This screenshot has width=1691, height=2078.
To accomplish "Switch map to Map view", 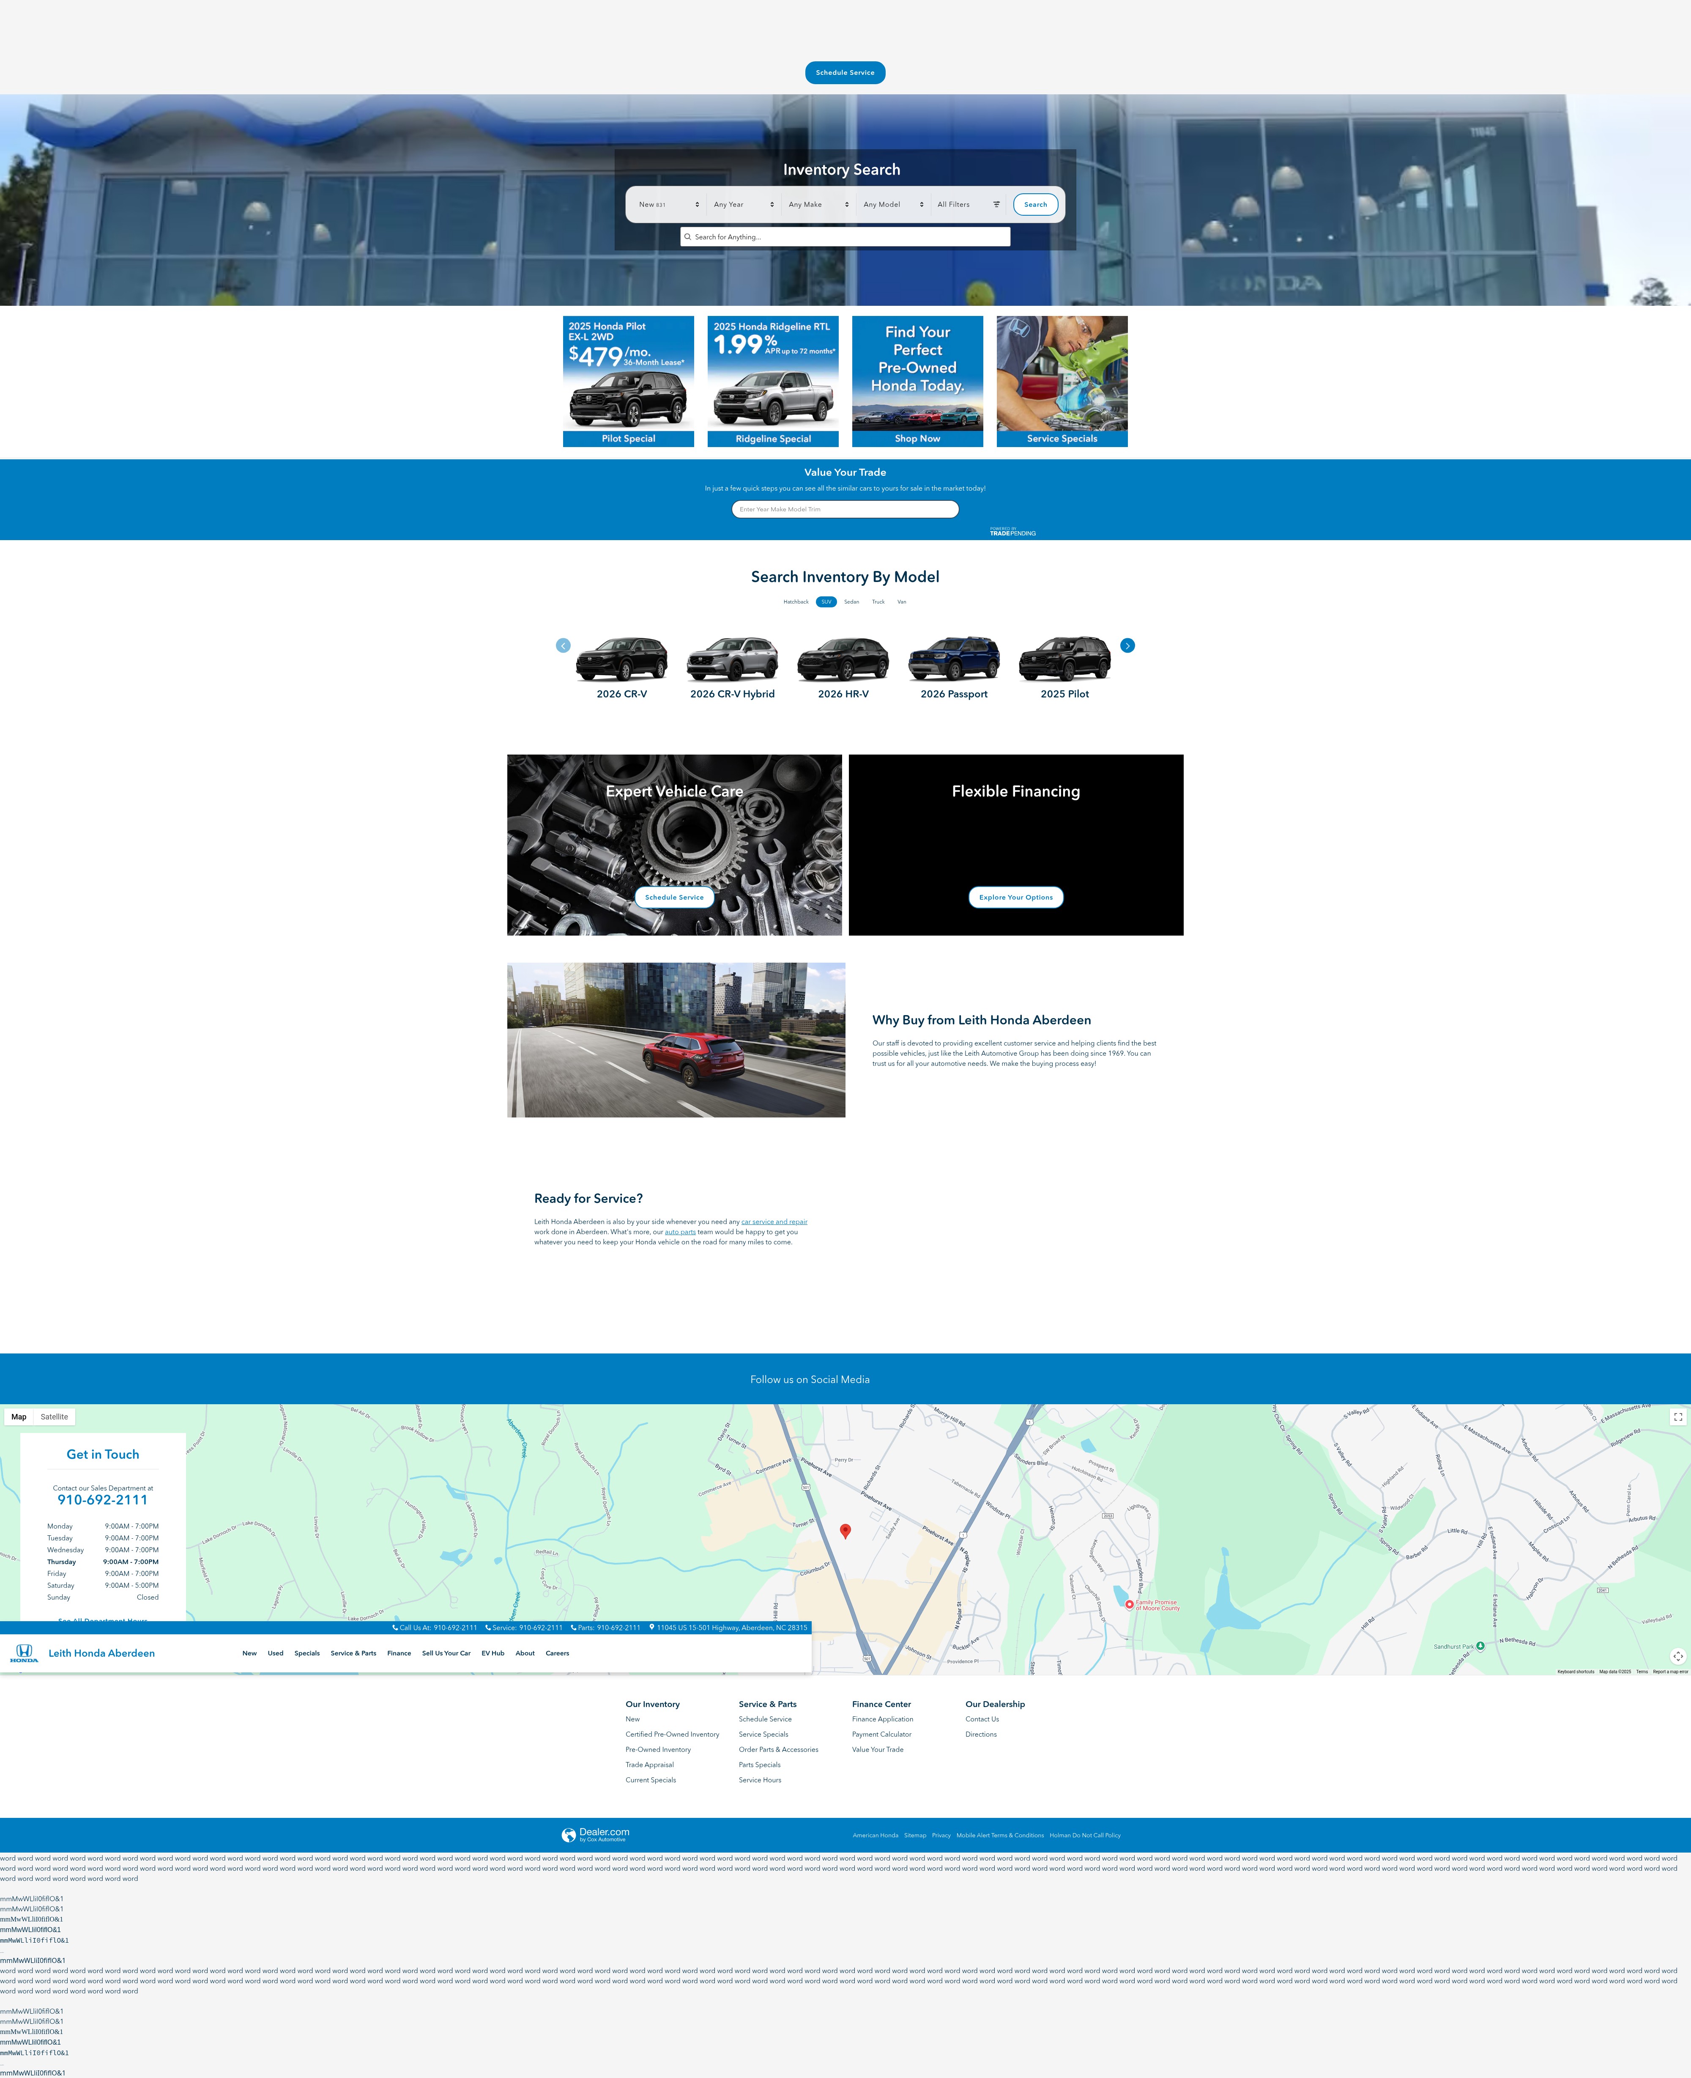I will [19, 1417].
